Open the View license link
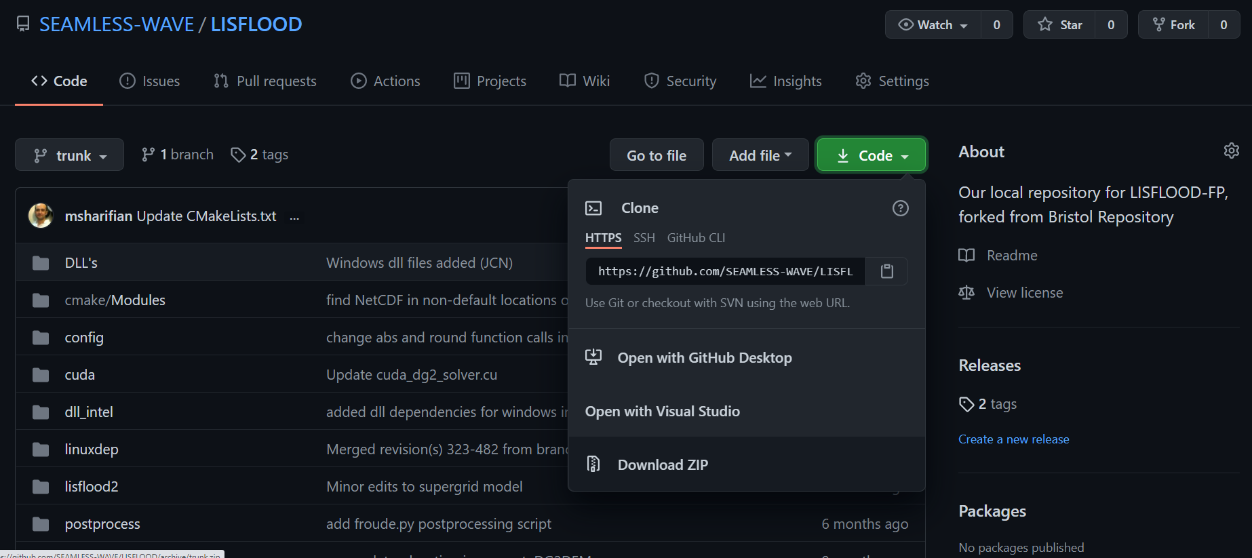This screenshot has width=1252, height=558. [x=1025, y=292]
